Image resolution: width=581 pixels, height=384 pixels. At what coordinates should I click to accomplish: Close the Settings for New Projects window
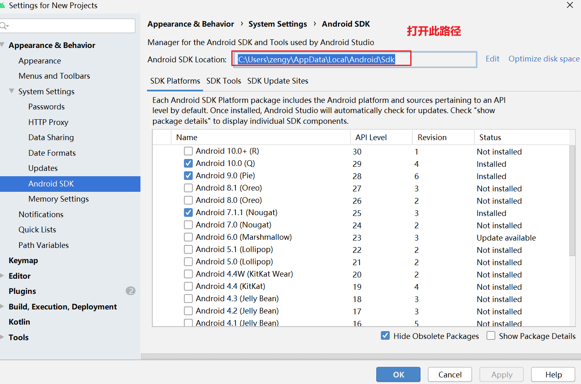tap(570, 5)
